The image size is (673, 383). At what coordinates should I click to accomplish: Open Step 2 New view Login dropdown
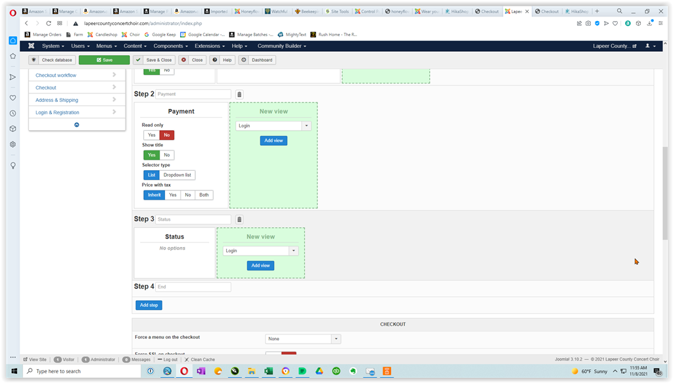pyautogui.click(x=273, y=125)
